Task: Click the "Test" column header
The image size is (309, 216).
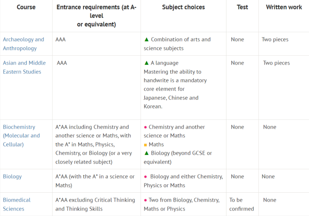Action: tap(242, 7)
